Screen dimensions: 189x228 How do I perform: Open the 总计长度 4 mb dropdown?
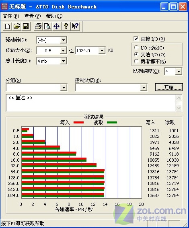click(x=63, y=61)
